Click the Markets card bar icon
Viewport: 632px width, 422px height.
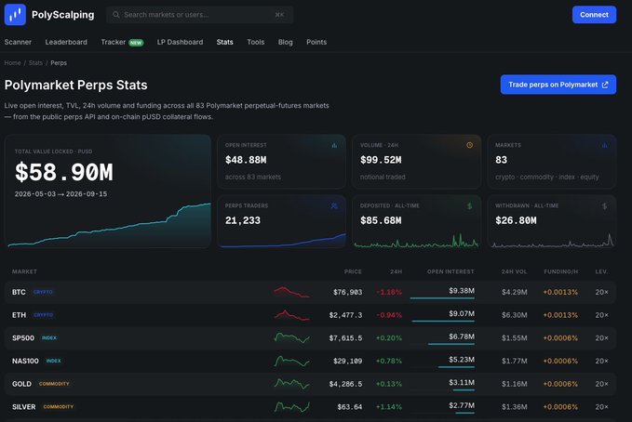[x=604, y=145]
